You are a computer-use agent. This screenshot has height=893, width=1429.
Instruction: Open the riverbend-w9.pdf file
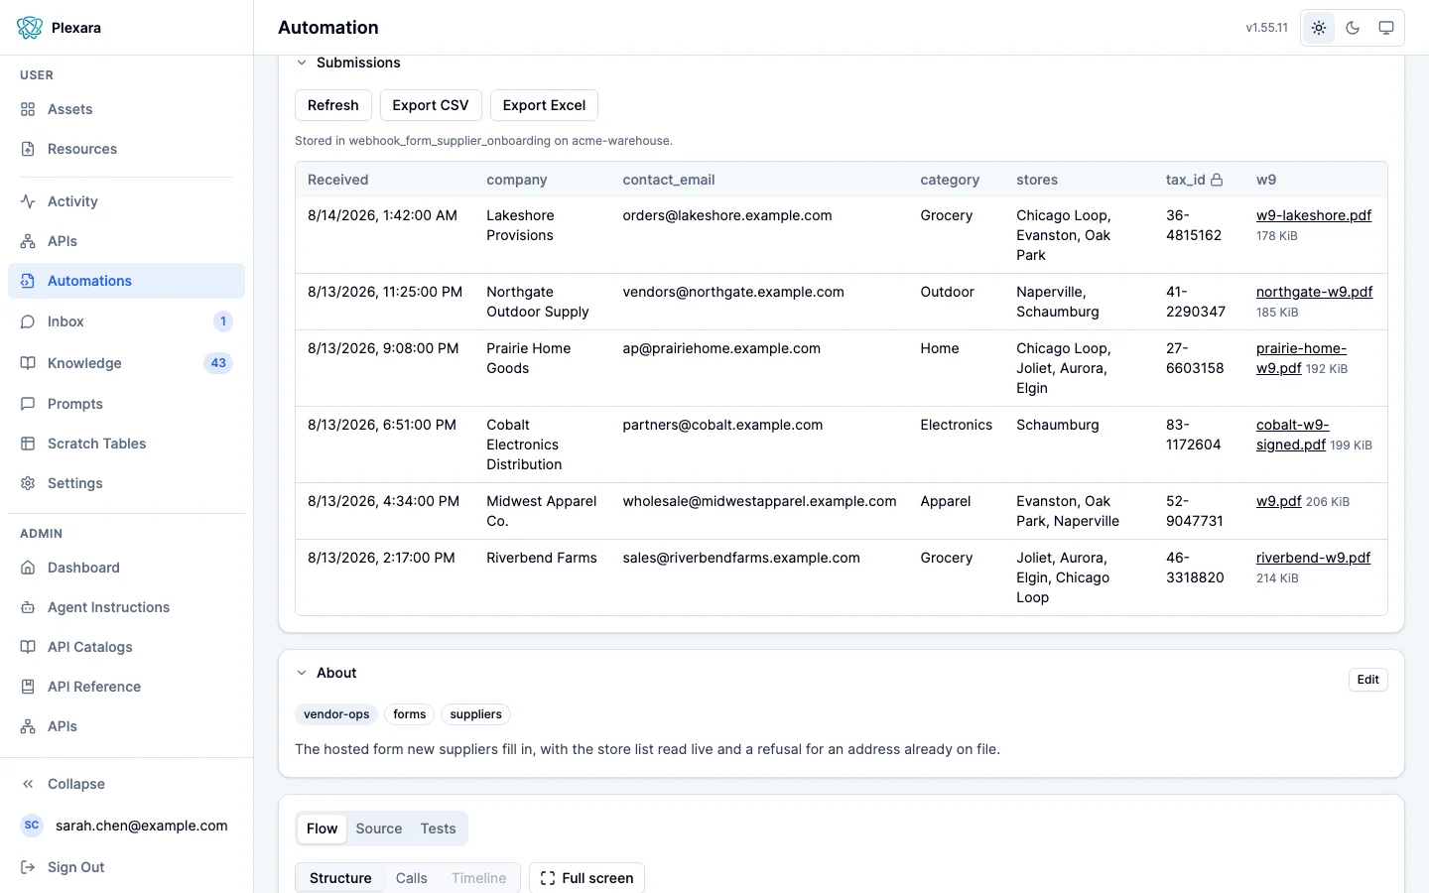[x=1313, y=558]
